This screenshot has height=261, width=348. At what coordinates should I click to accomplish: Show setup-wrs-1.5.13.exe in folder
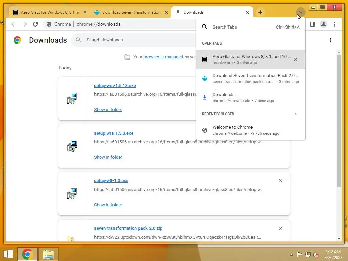108,110
